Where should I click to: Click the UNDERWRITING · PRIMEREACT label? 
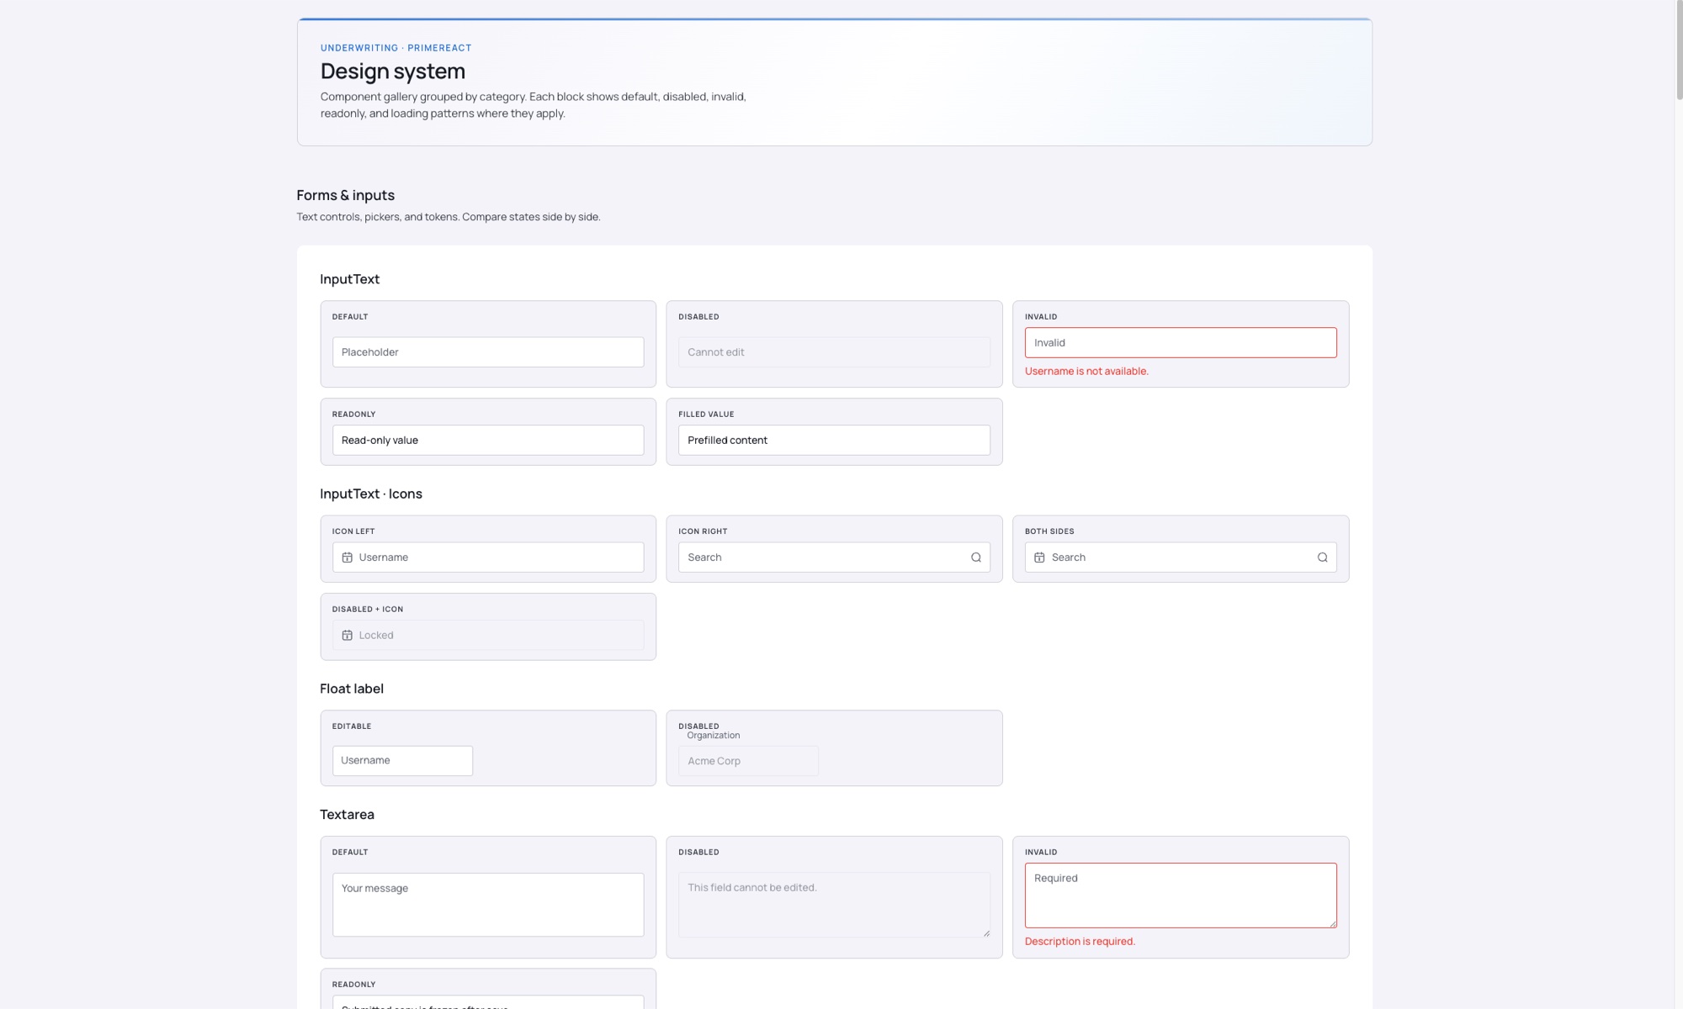click(x=396, y=48)
